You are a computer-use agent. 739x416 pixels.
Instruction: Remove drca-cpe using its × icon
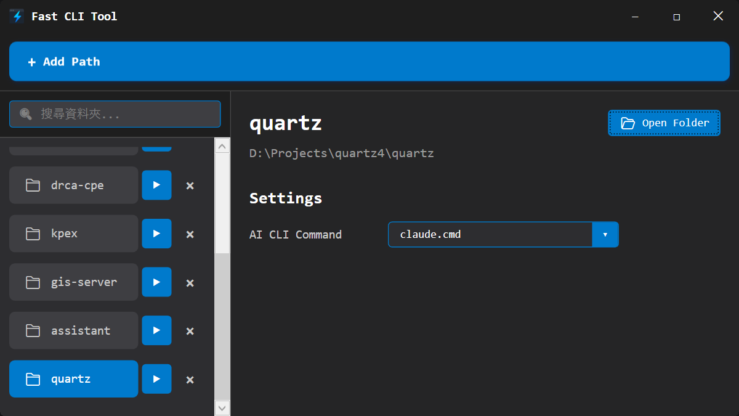(190, 185)
